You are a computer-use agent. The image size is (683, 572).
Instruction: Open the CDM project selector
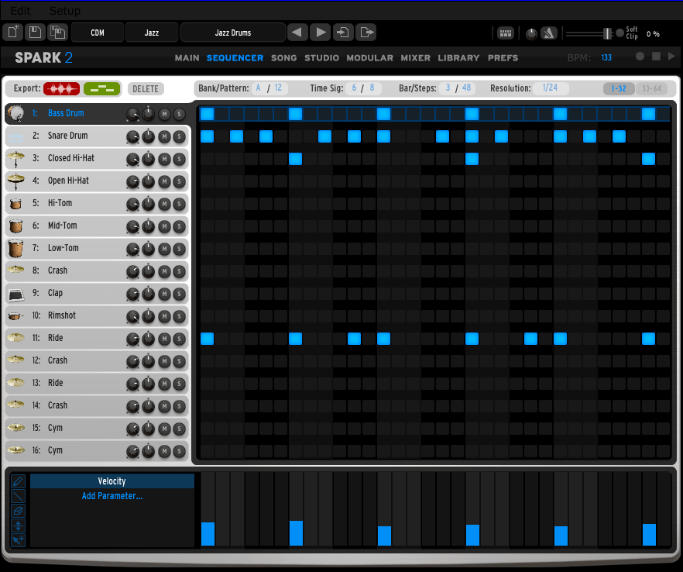99,32
